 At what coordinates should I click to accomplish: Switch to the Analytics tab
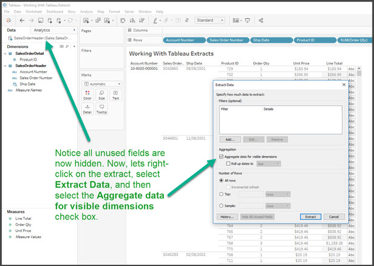pyautogui.click(x=42, y=30)
